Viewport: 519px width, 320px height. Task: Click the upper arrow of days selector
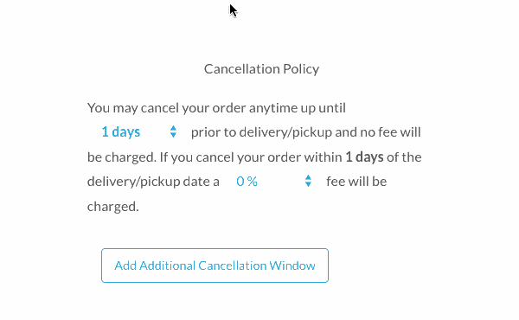coord(173,128)
